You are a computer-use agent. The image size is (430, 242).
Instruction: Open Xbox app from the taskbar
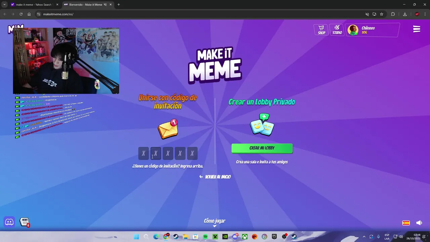pyautogui.click(x=245, y=237)
